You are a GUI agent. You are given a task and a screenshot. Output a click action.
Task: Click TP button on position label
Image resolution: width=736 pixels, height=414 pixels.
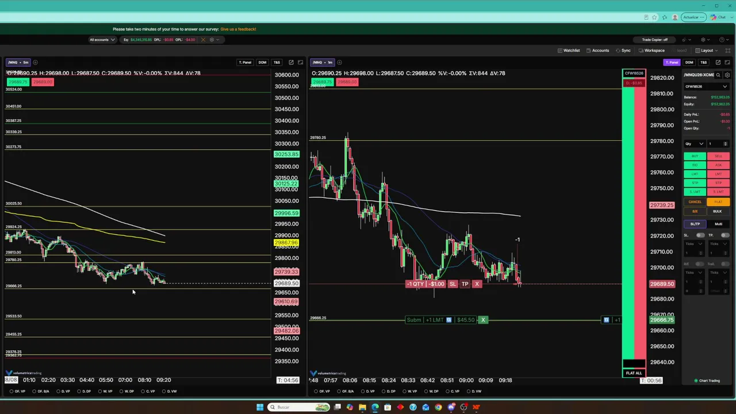point(465,284)
